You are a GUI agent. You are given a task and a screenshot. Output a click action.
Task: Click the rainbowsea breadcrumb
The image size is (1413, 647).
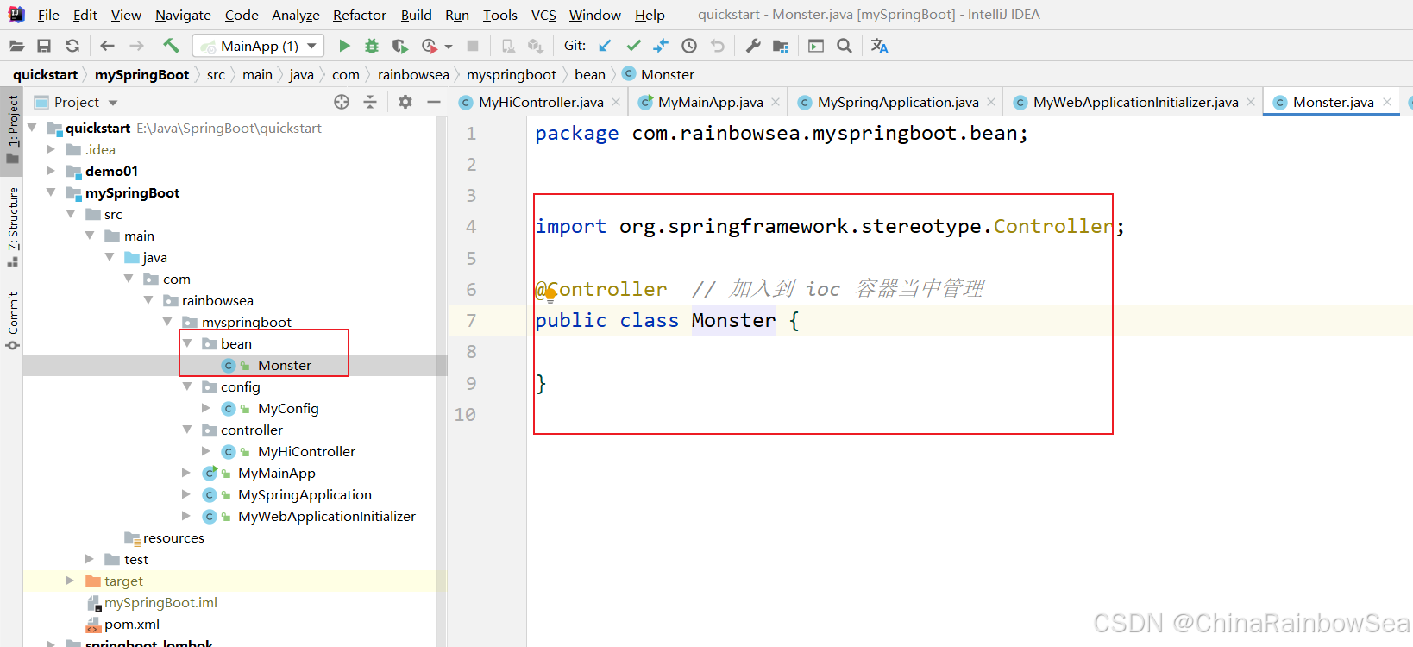click(x=413, y=74)
